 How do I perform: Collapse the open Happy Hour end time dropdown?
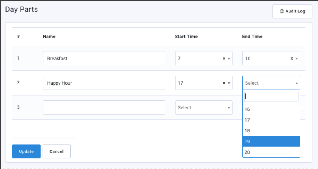click(x=297, y=83)
